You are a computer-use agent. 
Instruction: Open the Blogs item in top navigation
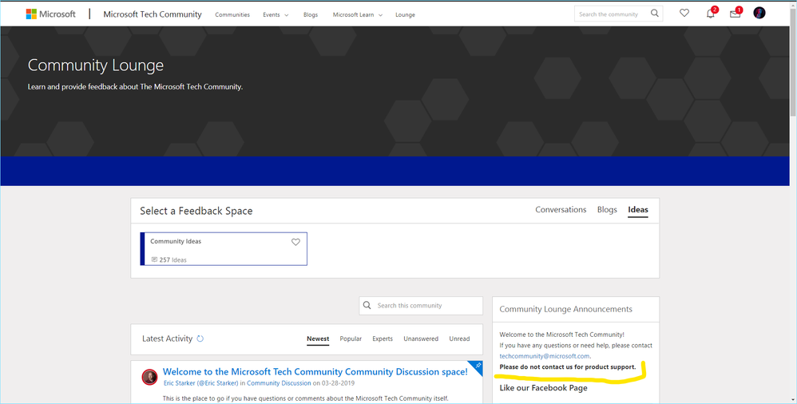pos(311,14)
